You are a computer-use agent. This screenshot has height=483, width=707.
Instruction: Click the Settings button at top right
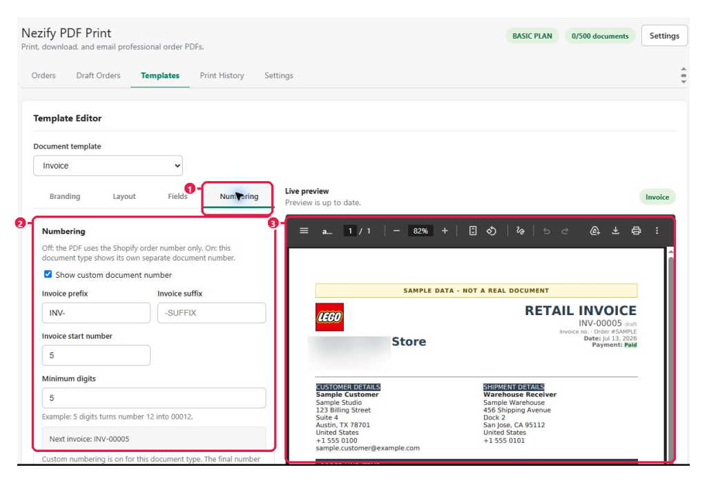[x=664, y=36]
